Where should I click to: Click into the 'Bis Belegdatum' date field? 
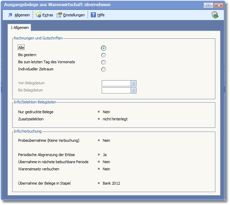(116, 90)
